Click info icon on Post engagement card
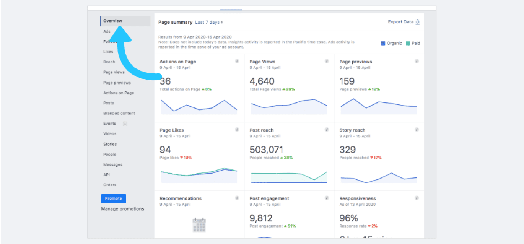 pyautogui.click(x=327, y=198)
